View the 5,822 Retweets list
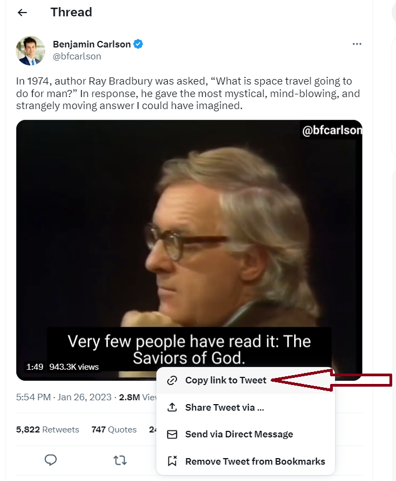This screenshot has height=481, width=396. click(x=48, y=430)
